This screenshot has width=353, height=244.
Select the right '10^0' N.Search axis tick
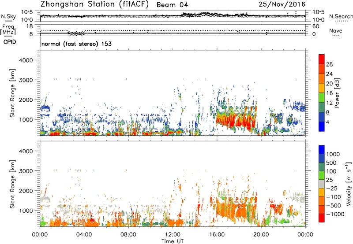(x=319, y=20)
